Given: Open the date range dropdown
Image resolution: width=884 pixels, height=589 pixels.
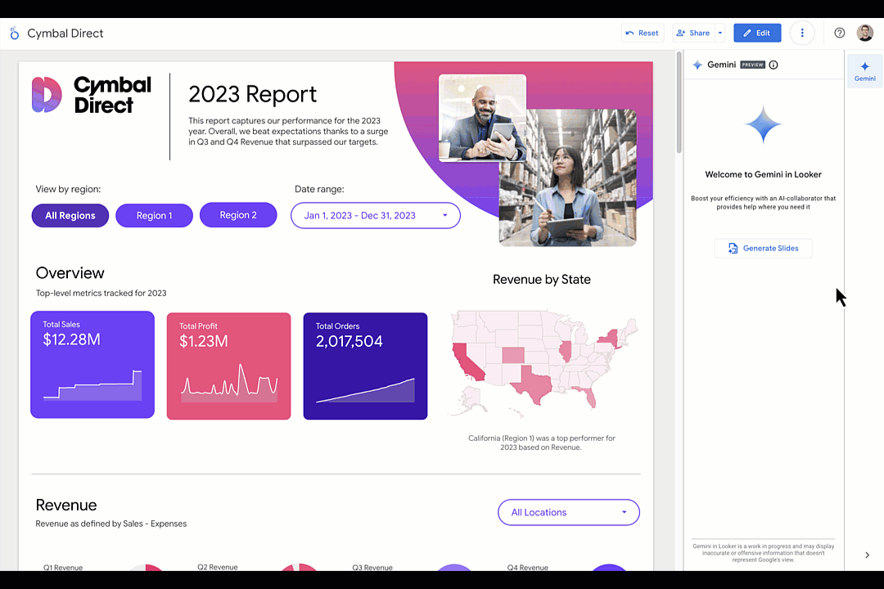Looking at the screenshot, I should 376,215.
